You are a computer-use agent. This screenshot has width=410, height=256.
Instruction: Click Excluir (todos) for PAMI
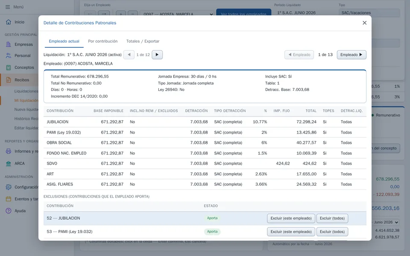tap(332, 232)
